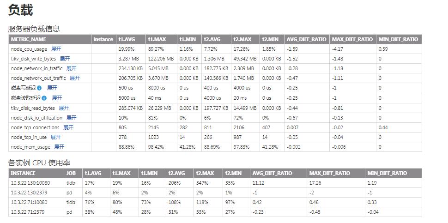Viewport: 448px width, 223px height.
Task: Expand node_network_in_traffic row
Action: [x=71, y=68]
